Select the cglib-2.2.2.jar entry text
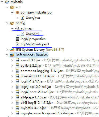The image size is (99, 117). coord(31,66)
